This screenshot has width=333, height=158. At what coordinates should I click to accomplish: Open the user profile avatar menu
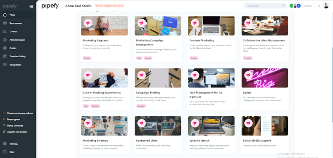[x=326, y=6]
